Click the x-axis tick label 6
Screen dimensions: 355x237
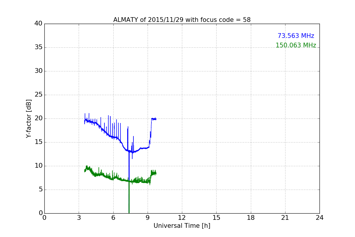[x=113, y=218]
